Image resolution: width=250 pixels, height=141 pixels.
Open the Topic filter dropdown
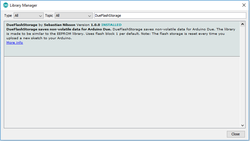click(x=74, y=15)
